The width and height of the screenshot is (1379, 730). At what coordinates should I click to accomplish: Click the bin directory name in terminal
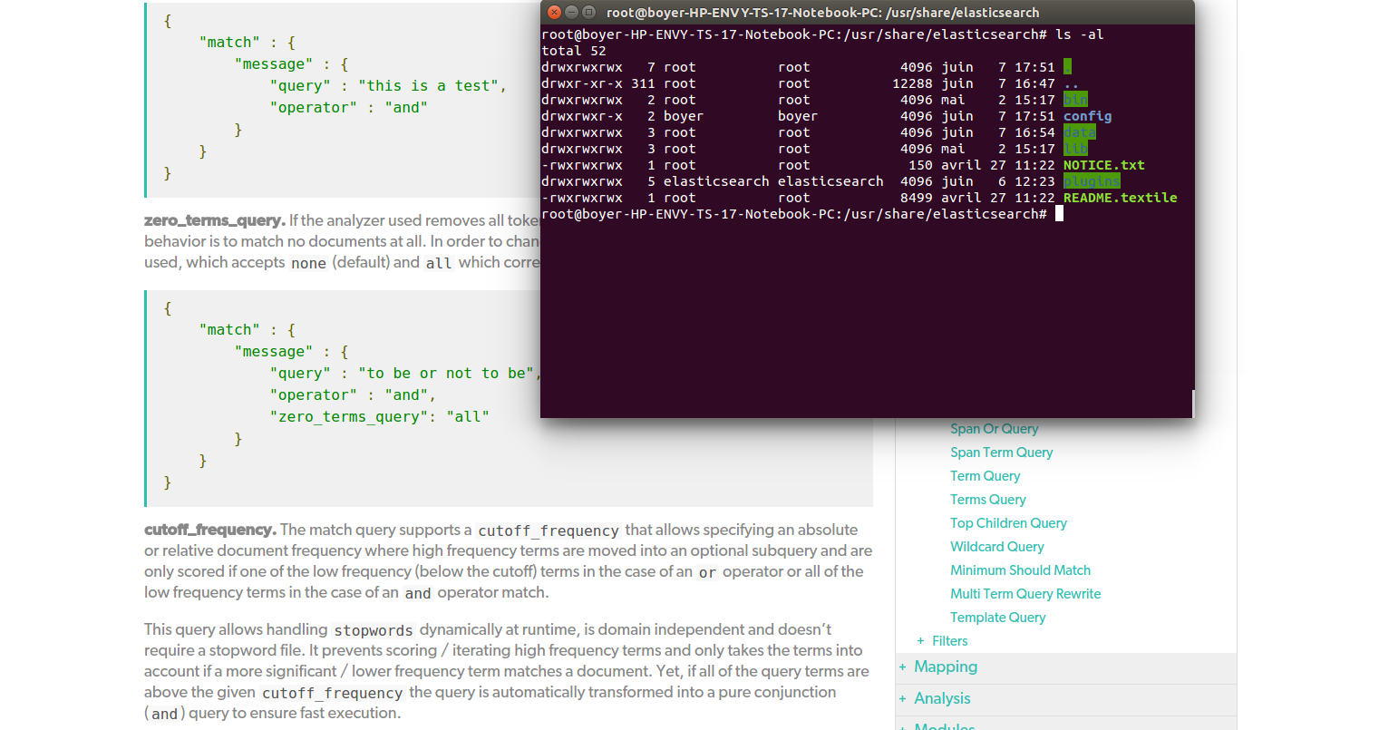[1075, 100]
